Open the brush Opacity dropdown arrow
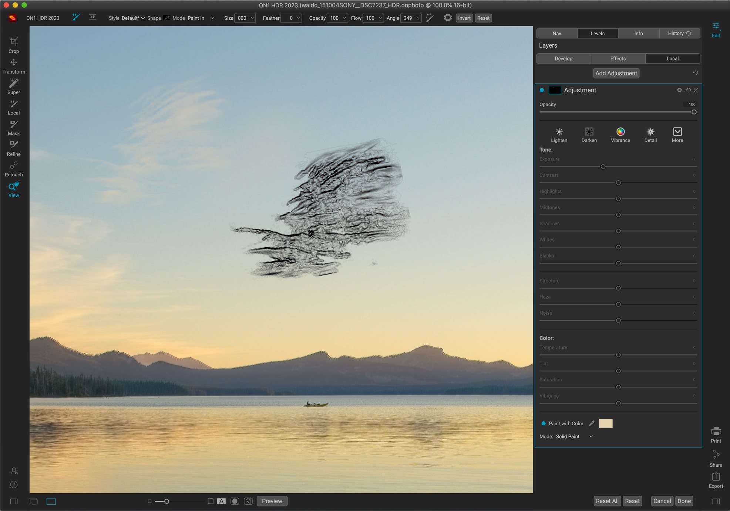Screen dimensions: 730x511 pyautogui.click(x=345, y=18)
